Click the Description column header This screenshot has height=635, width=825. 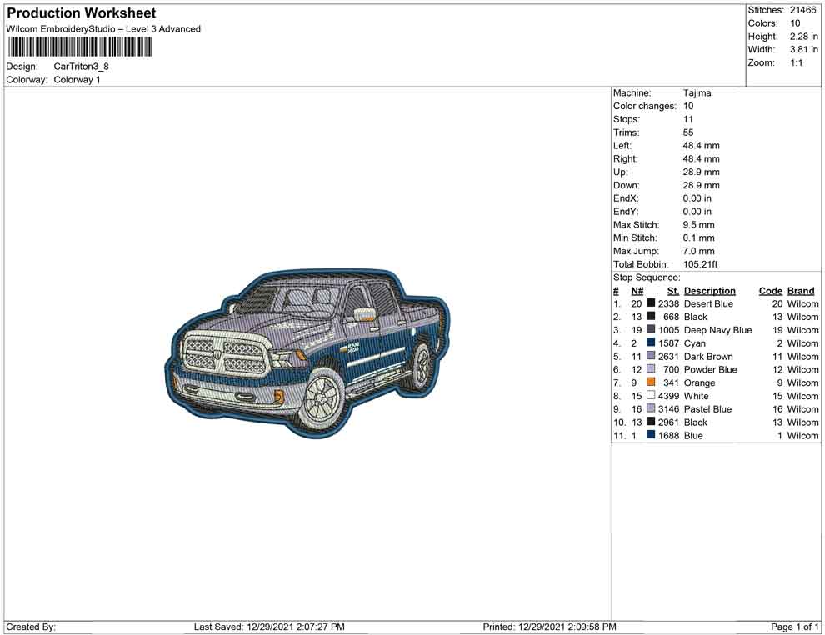tap(709, 290)
